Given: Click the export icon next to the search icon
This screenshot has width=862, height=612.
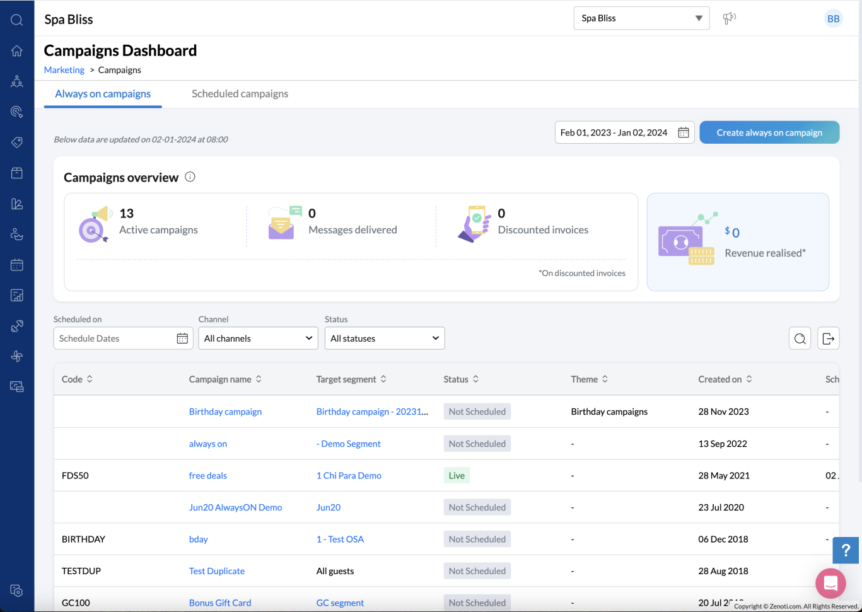Looking at the screenshot, I should pyautogui.click(x=828, y=338).
